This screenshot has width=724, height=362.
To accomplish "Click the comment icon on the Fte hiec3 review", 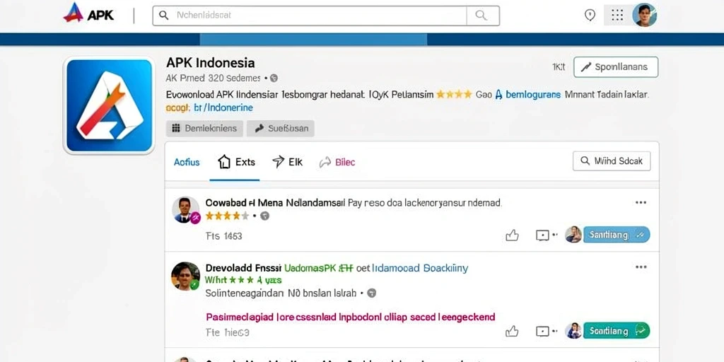I will [542, 331].
